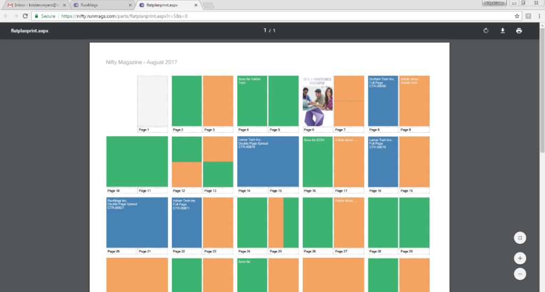Click the Page 6 magazine cover thumbnail
Image resolution: width=545 pixels, height=292 pixels.
[x=318, y=101]
